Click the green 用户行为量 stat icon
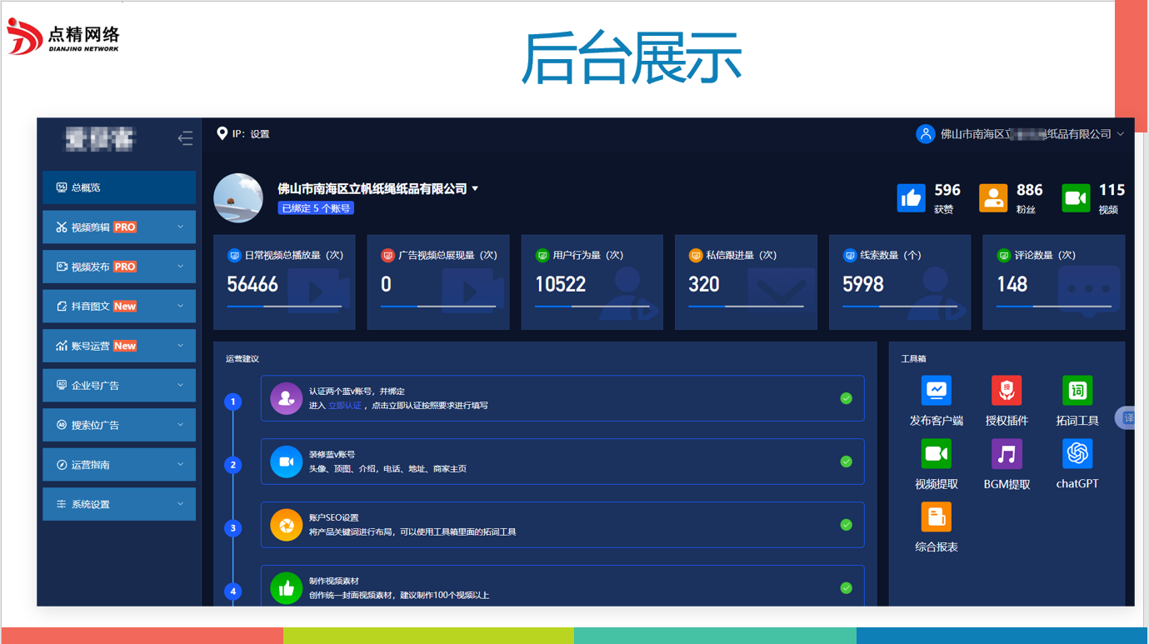1149x644 pixels. point(542,256)
